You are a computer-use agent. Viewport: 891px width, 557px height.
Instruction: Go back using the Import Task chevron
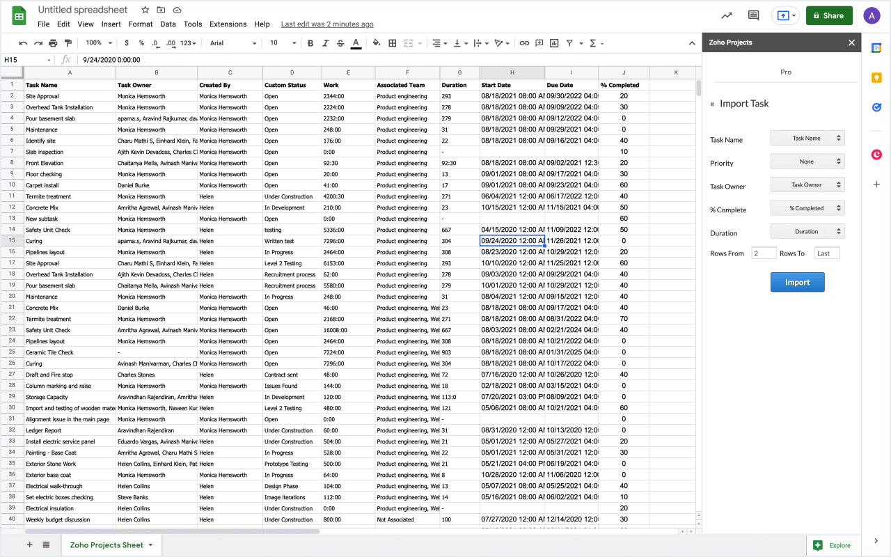coord(712,104)
